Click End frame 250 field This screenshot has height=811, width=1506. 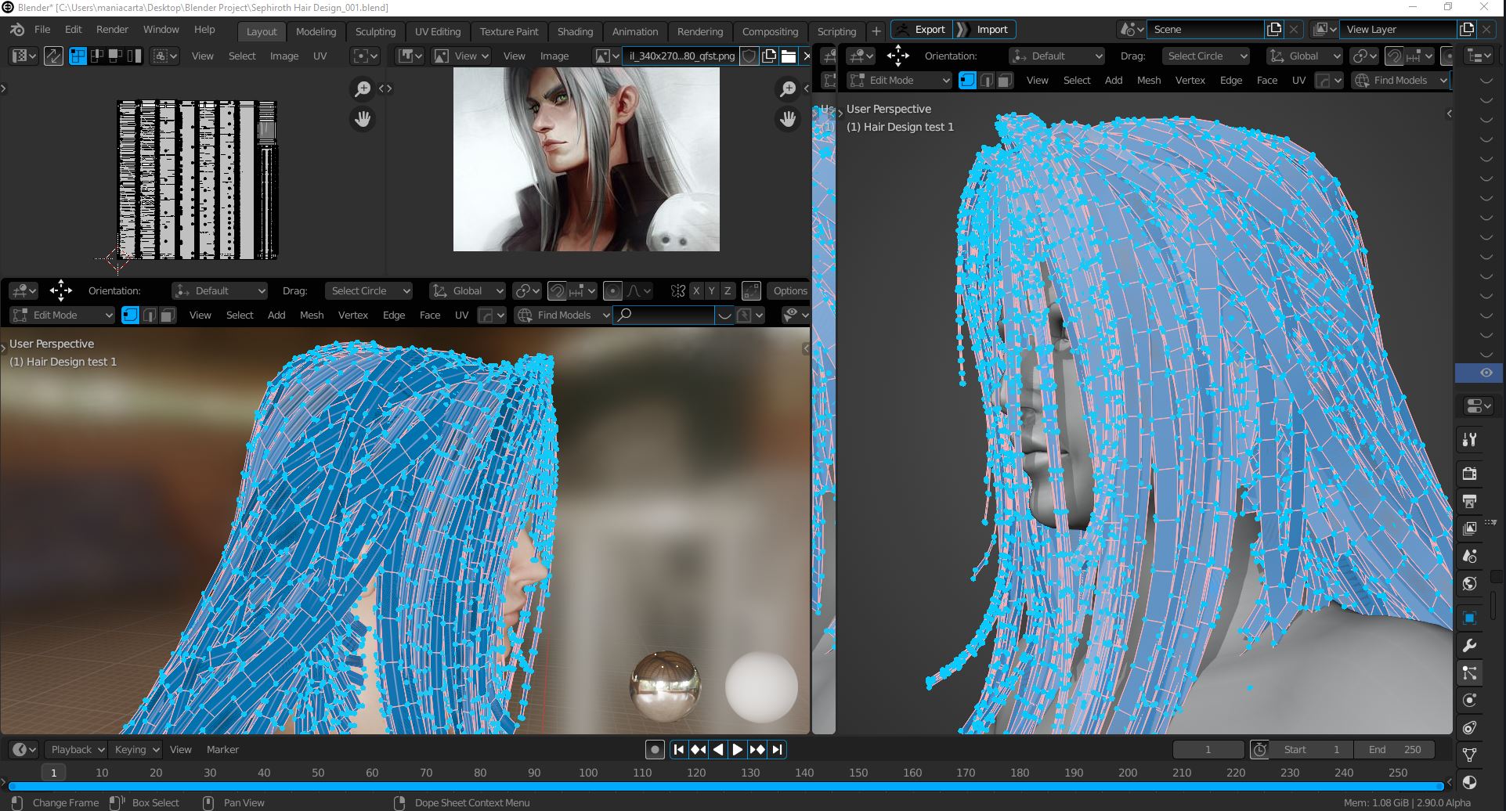click(x=1394, y=749)
